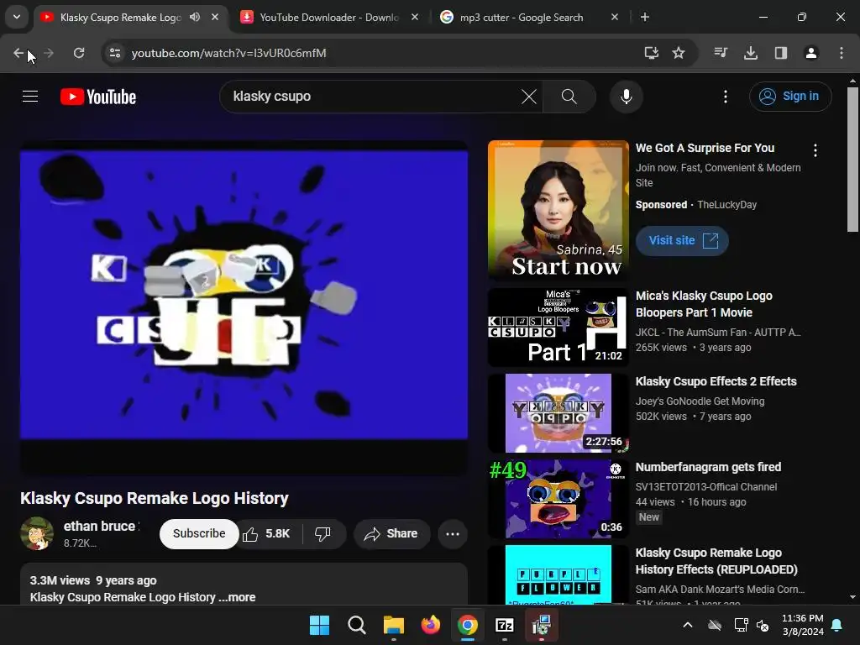Open the installer icon on the taskbar
Image resolution: width=860 pixels, height=645 pixels.
click(542, 625)
